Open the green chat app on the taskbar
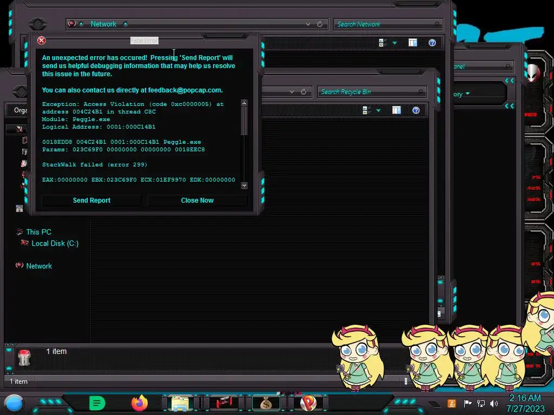554x415 pixels. (97, 403)
